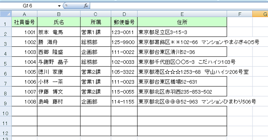Select column C header
The image size is (268, 140).
tap(96, 14)
